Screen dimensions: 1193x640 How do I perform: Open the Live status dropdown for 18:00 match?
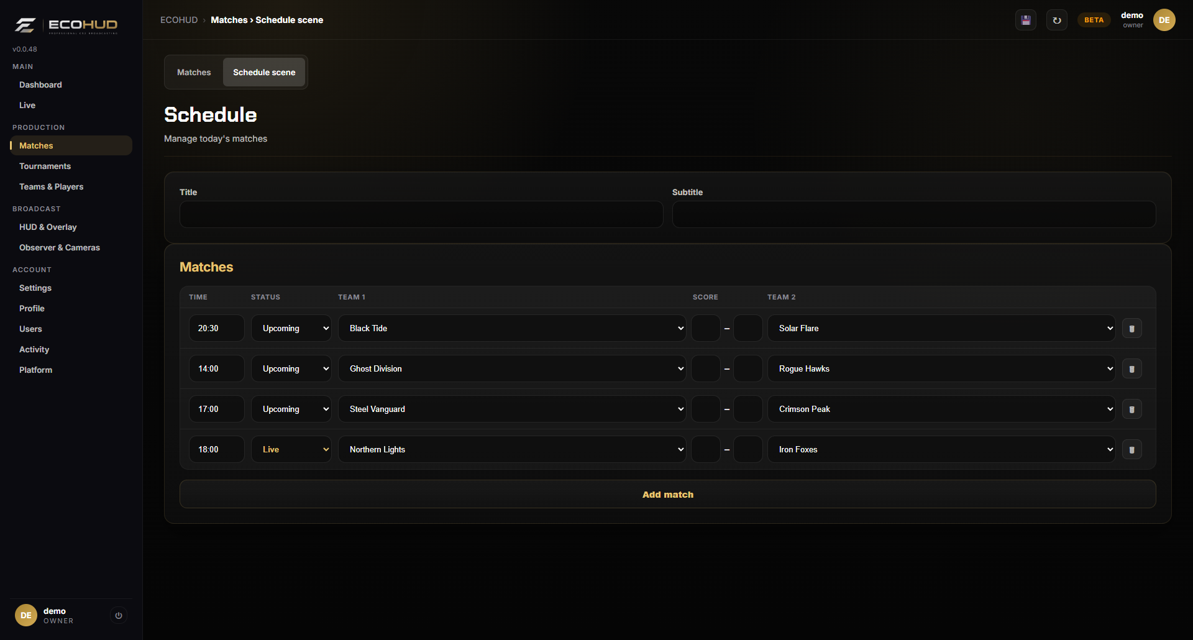pyautogui.click(x=291, y=449)
